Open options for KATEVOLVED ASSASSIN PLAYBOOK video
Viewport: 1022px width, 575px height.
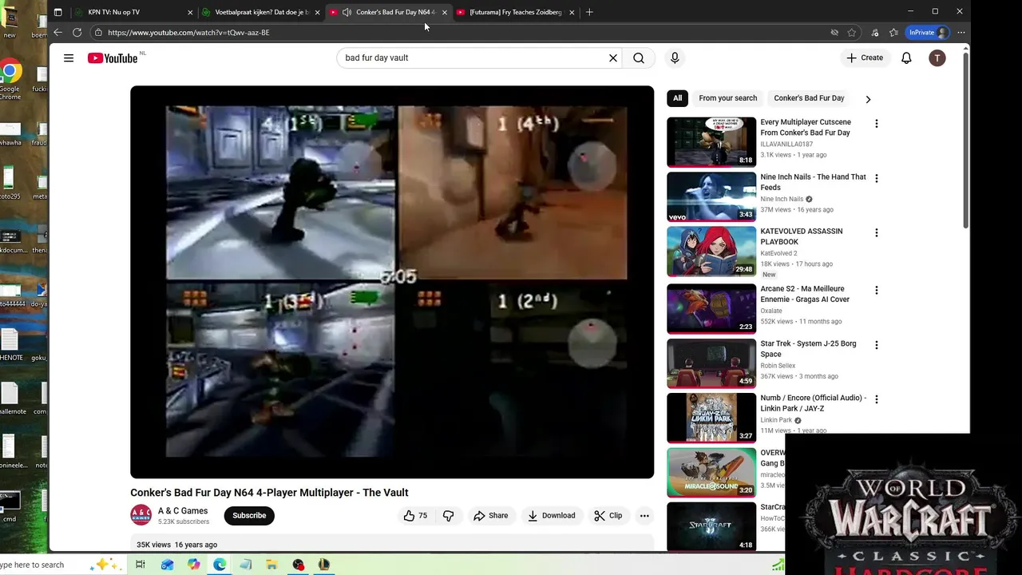876,232
